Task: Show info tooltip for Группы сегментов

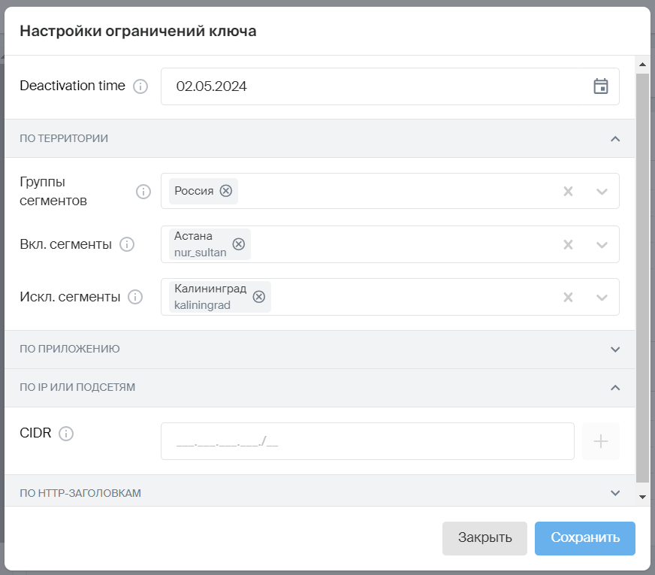Action: 143,192
